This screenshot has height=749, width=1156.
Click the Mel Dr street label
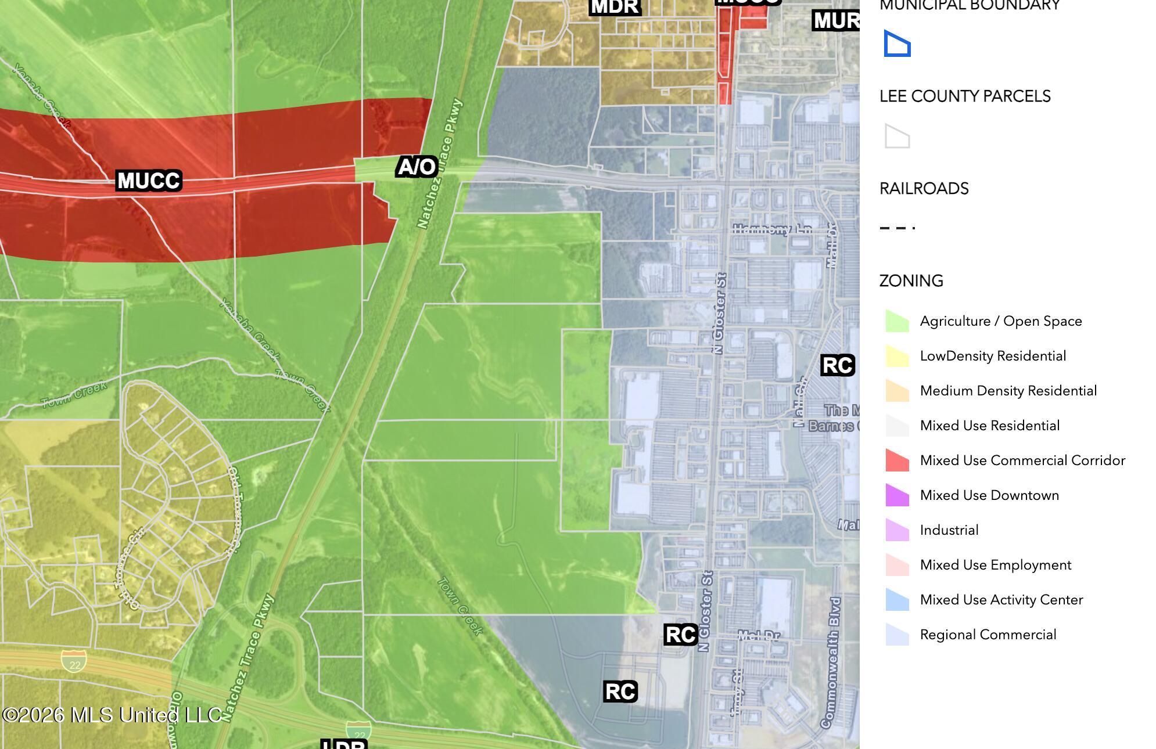coord(759,636)
